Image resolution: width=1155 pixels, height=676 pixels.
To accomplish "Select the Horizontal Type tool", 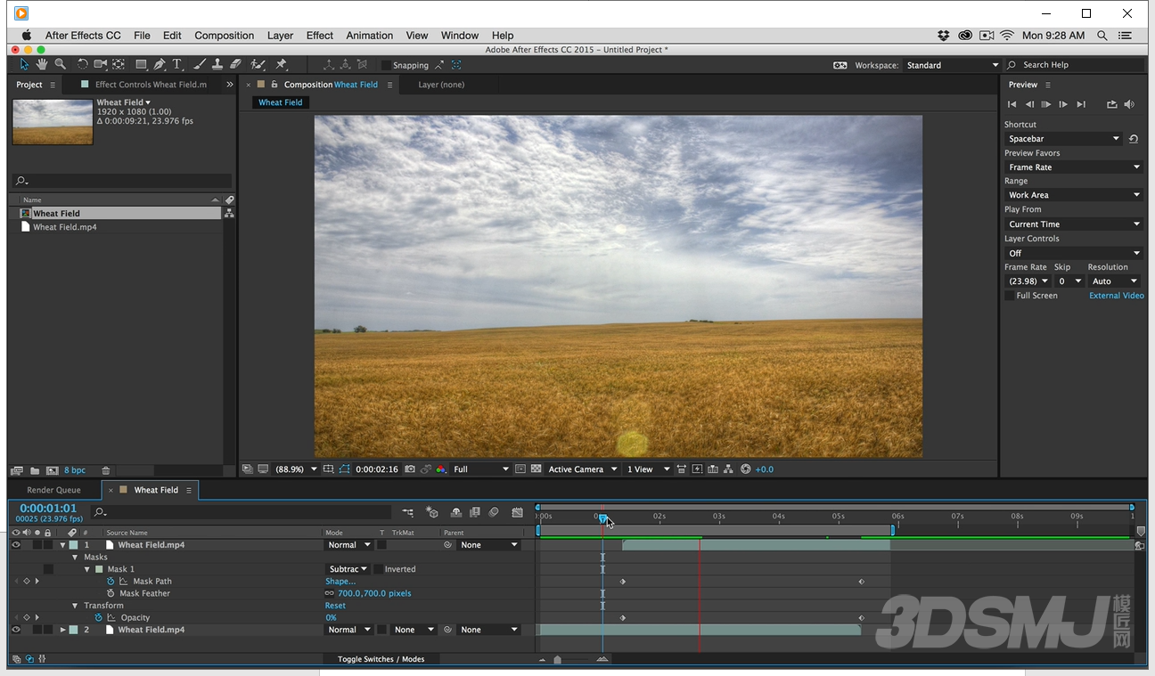I will tap(176, 64).
